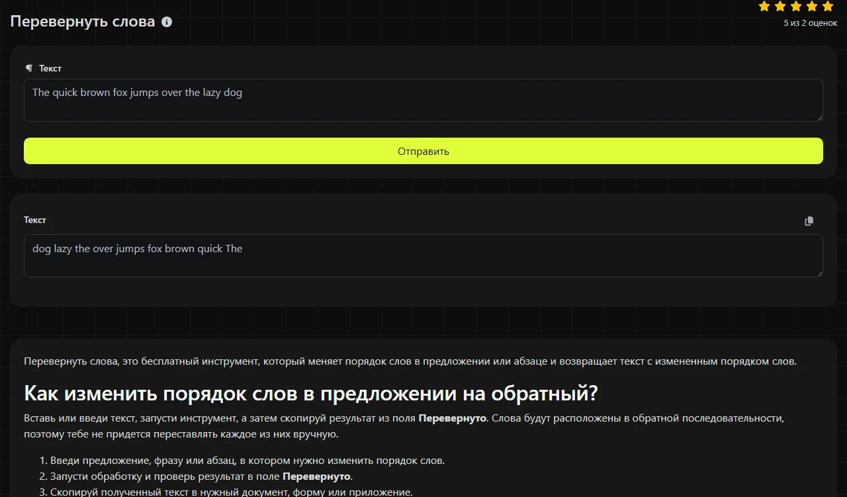Click the paragraph starting "Вставь или введи текст"

[404, 426]
